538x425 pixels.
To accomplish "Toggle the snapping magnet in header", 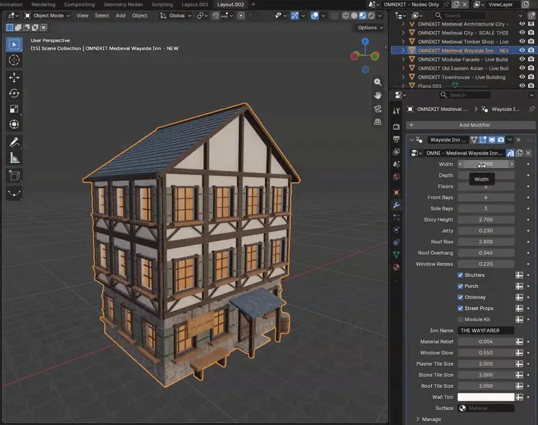I will [215, 15].
